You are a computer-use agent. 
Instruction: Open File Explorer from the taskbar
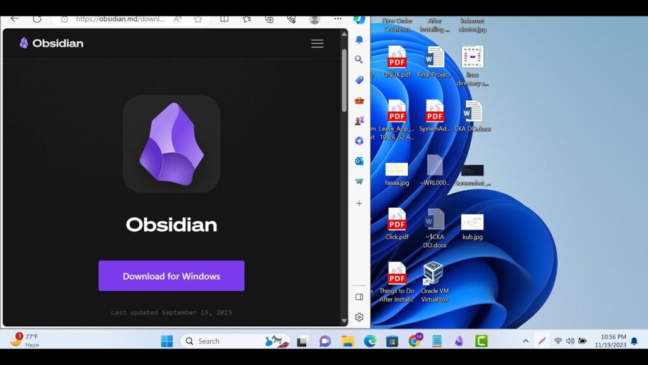tap(347, 341)
